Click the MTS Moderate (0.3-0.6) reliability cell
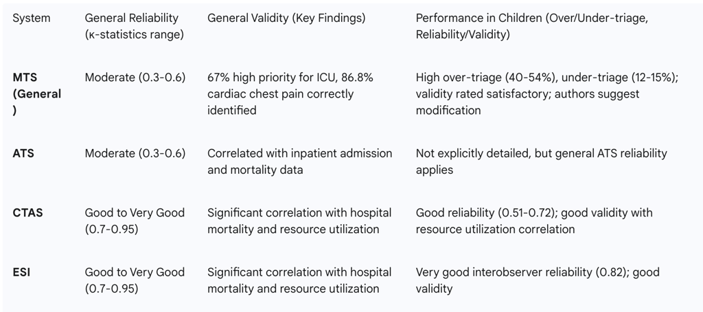The height and width of the screenshot is (312, 703). pyautogui.click(x=135, y=78)
